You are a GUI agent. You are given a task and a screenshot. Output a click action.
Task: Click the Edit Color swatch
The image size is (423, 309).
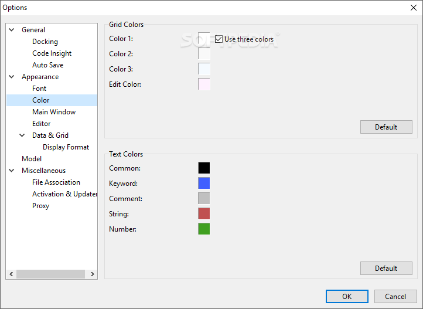tap(204, 84)
